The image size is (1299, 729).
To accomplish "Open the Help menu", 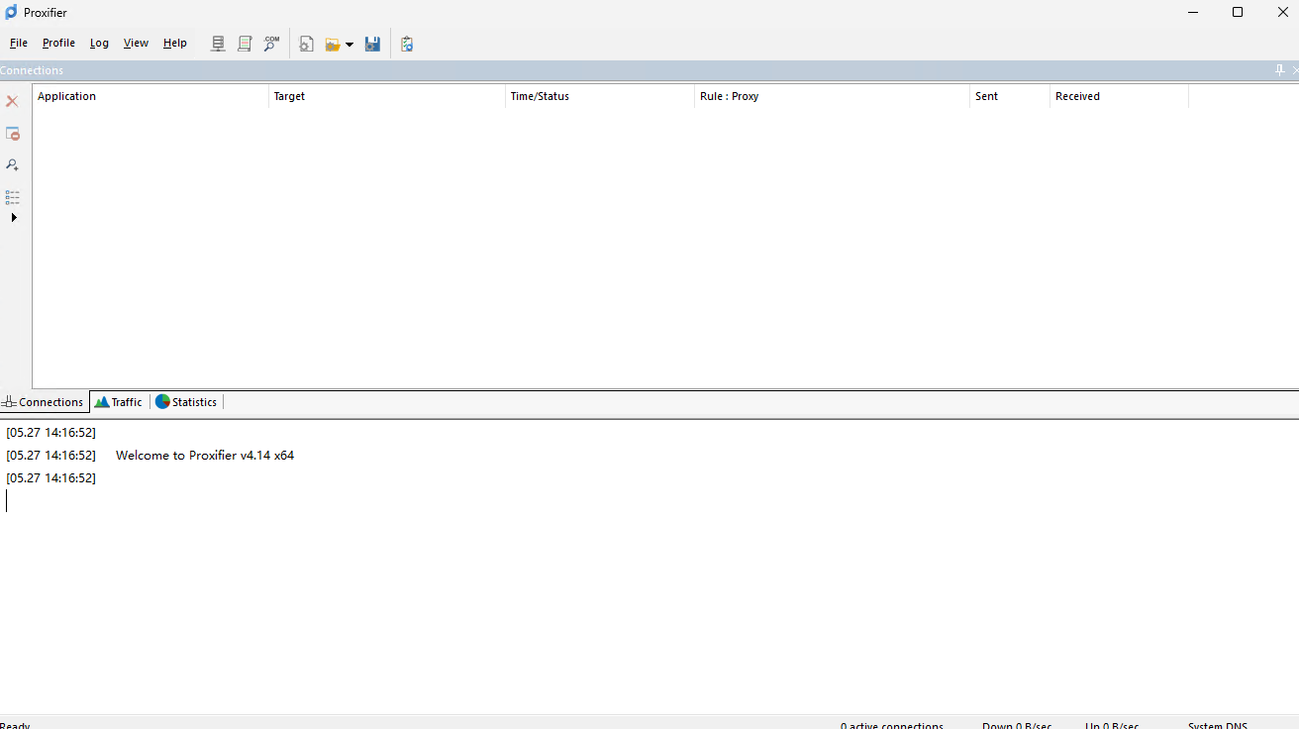I will tap(175, 44).
